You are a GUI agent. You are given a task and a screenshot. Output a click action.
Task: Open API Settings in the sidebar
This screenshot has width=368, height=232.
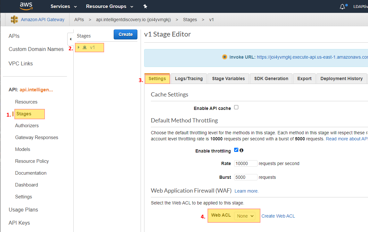(23, 197)
